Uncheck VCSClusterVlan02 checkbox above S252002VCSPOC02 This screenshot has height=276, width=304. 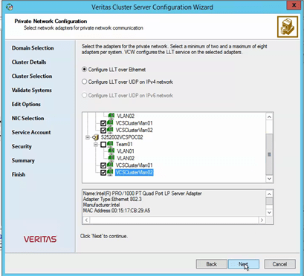click(x=103, y=131)
